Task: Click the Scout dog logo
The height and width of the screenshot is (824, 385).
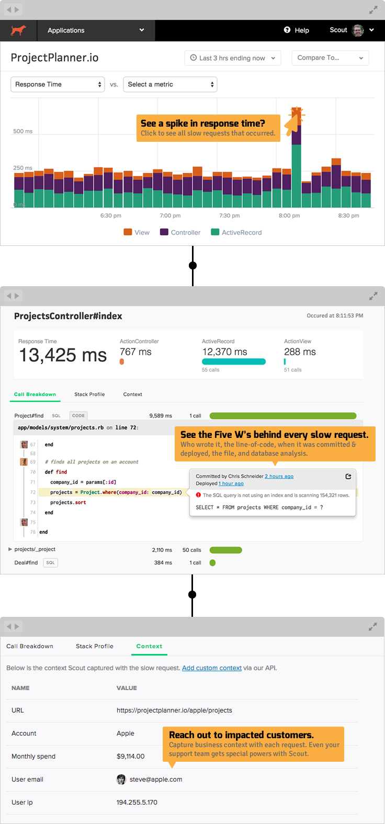Action: click(18, 30)
